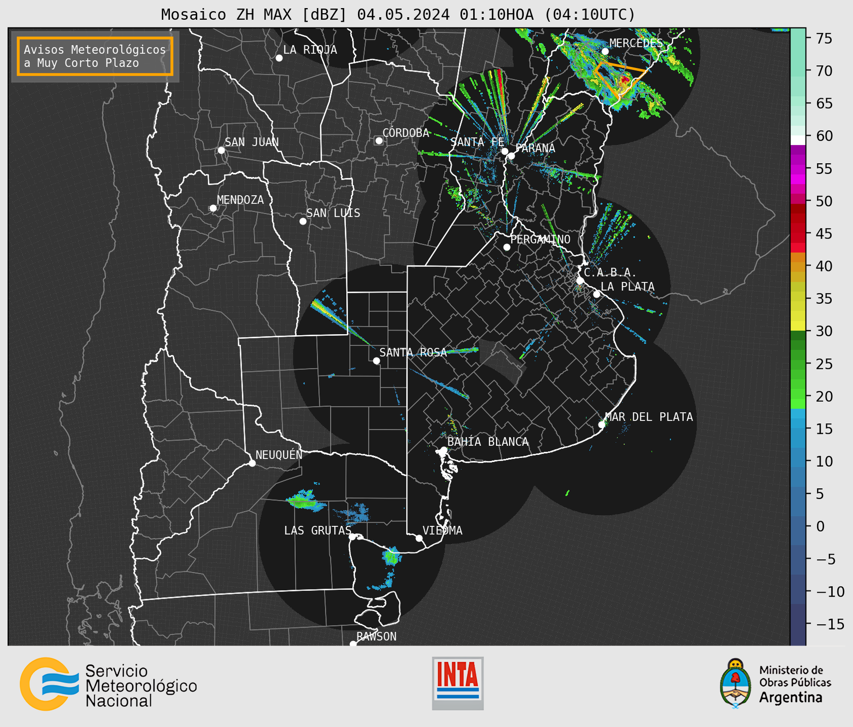This screenshot has height=727, width=853.
Task: Click the LAS GRUTAS city marker dot
Action: [352, 537]
